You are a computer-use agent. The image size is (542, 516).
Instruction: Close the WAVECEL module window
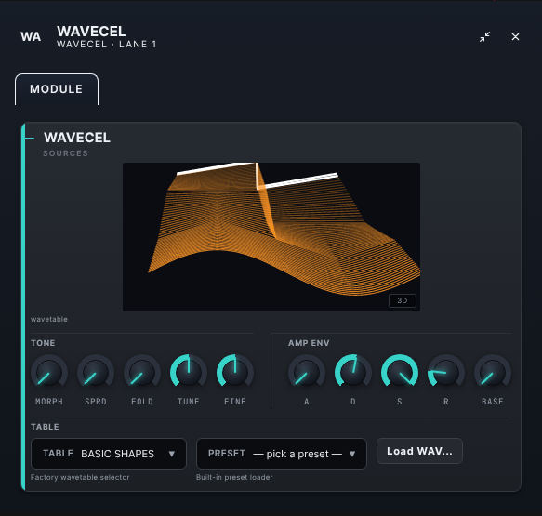[515, 36]
